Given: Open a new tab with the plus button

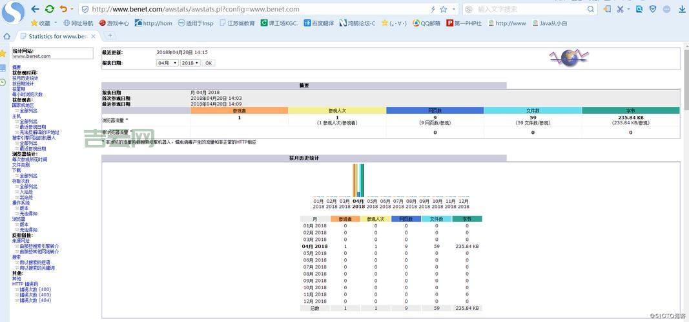Looking at the screenshot, I should pos(110,36).
